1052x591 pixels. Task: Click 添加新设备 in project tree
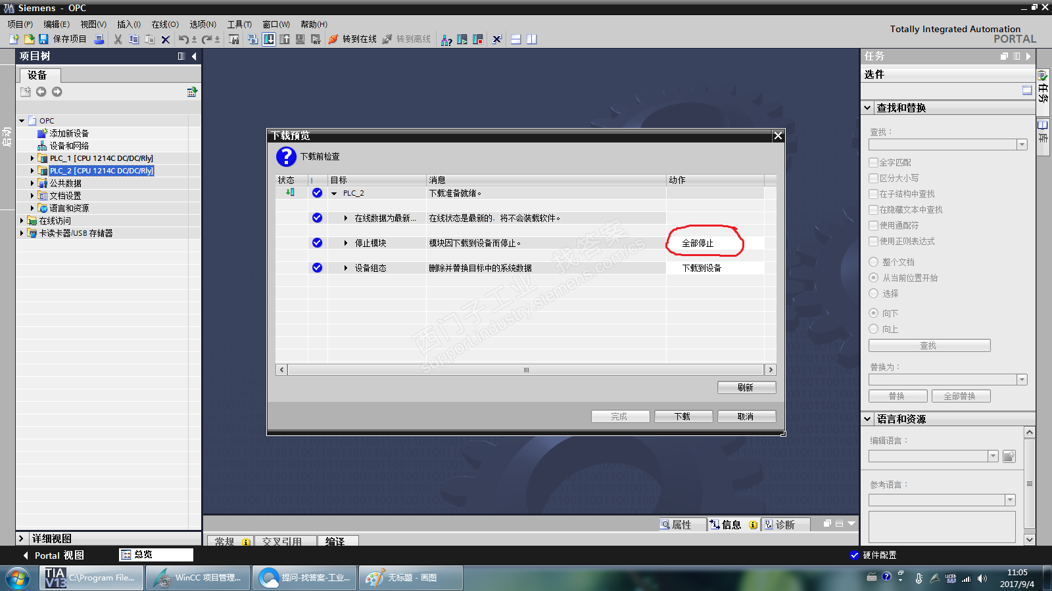(69, 133)
